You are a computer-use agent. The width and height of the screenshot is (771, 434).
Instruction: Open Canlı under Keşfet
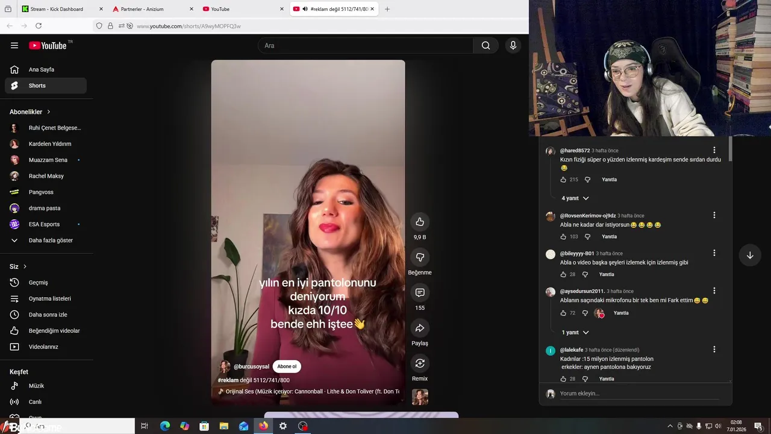46,402
